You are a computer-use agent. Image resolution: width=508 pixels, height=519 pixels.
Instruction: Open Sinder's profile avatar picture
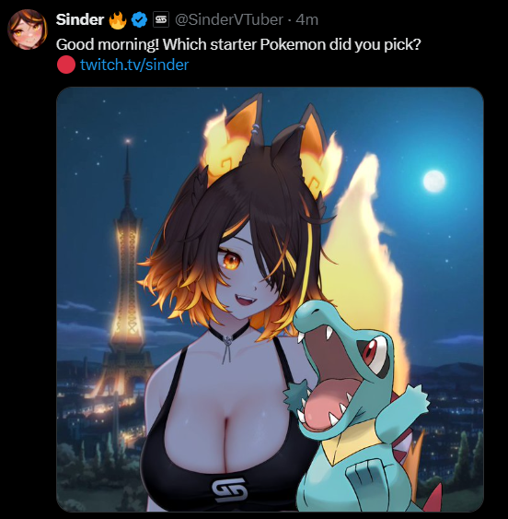[x=27, y=29]
